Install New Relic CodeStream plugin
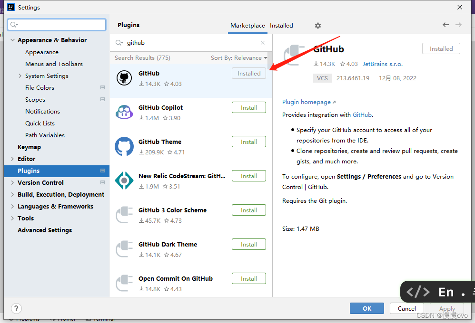The image size is (475, 323). (249, 176)
